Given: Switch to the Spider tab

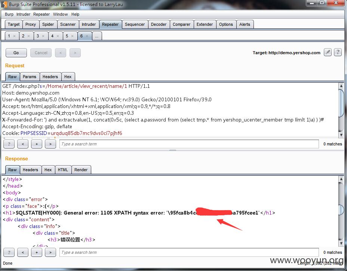Looking at the screenshot, I should coord(48,24).
